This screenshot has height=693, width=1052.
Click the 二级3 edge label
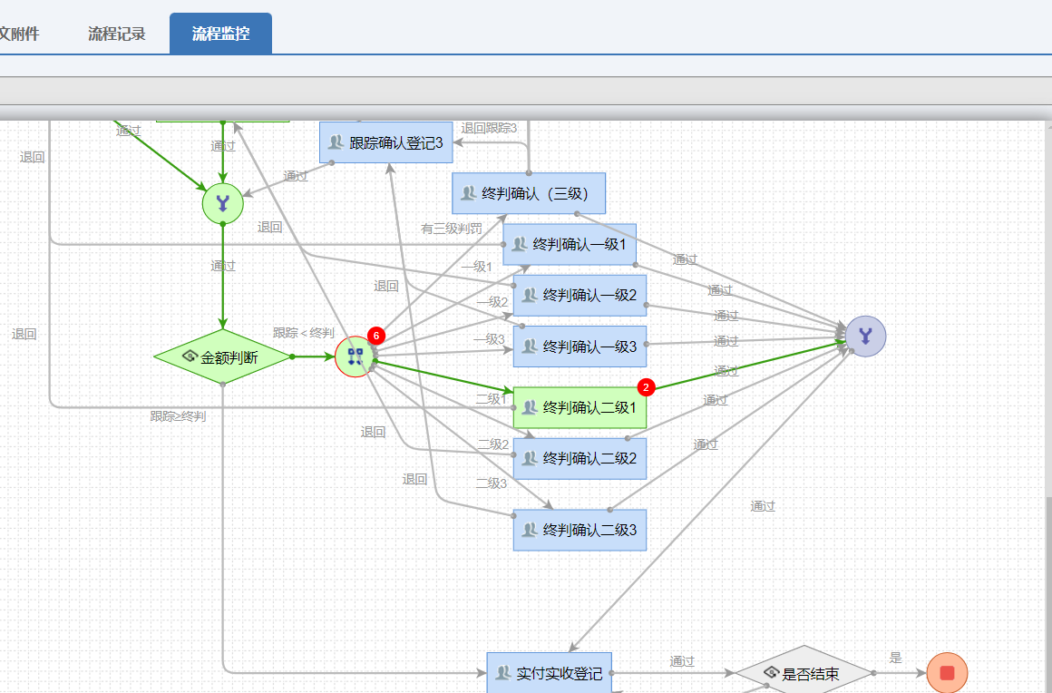[x=492, y=483]
